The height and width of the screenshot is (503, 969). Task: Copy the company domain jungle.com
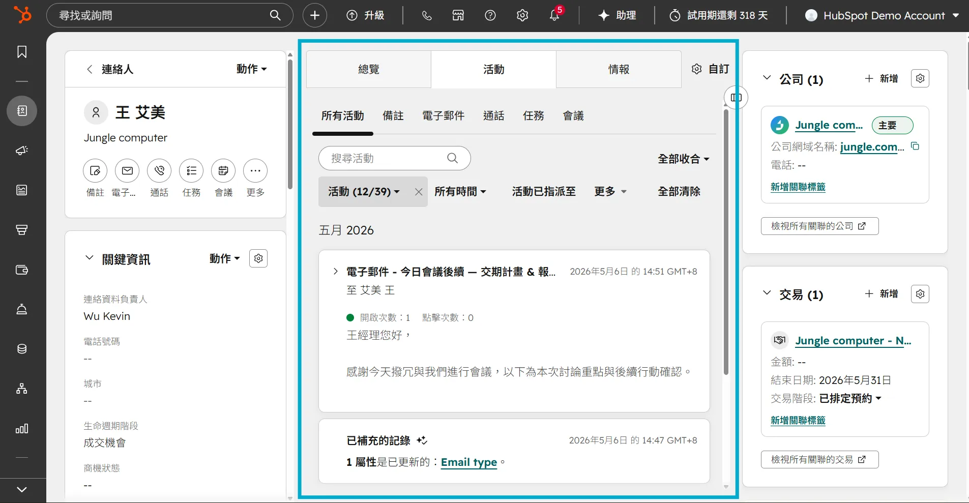[x=915, y=146]
